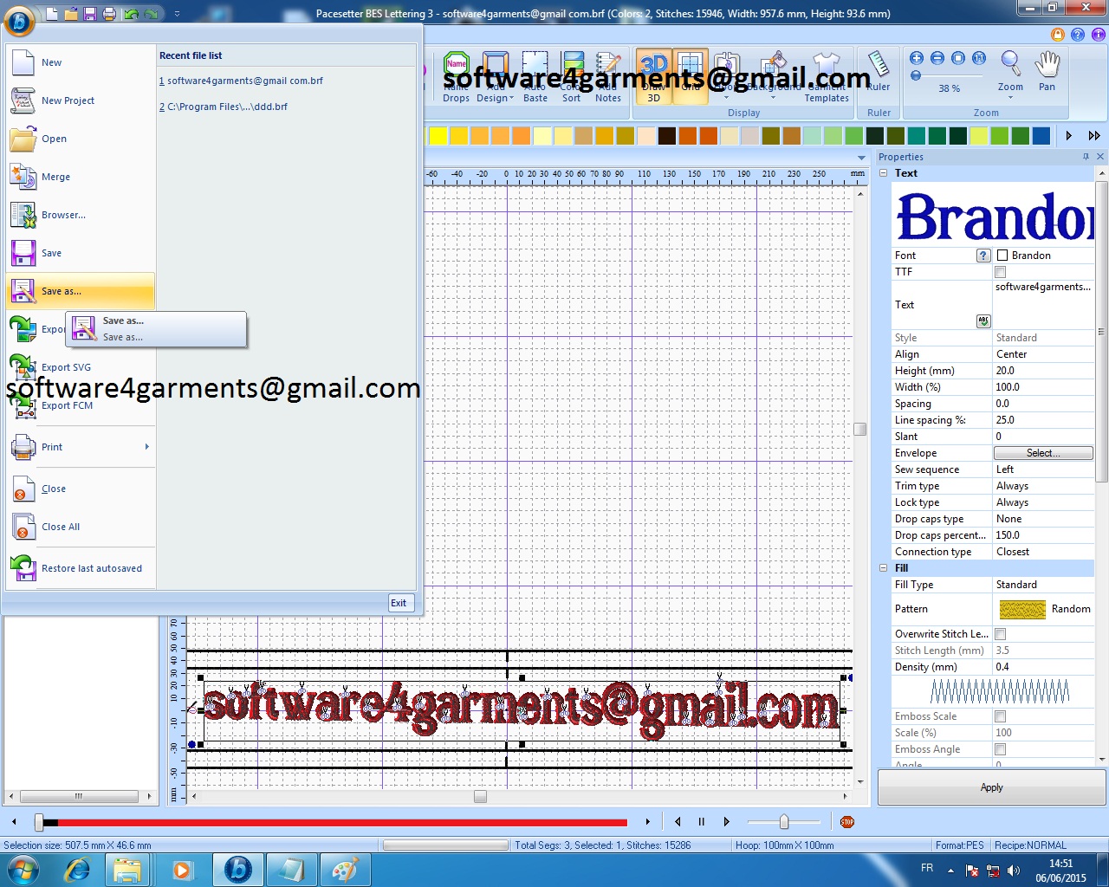This screenshot has width=1109, height=887.
Task: Click the quick access Save floppy icon
Action: point(89,14)
